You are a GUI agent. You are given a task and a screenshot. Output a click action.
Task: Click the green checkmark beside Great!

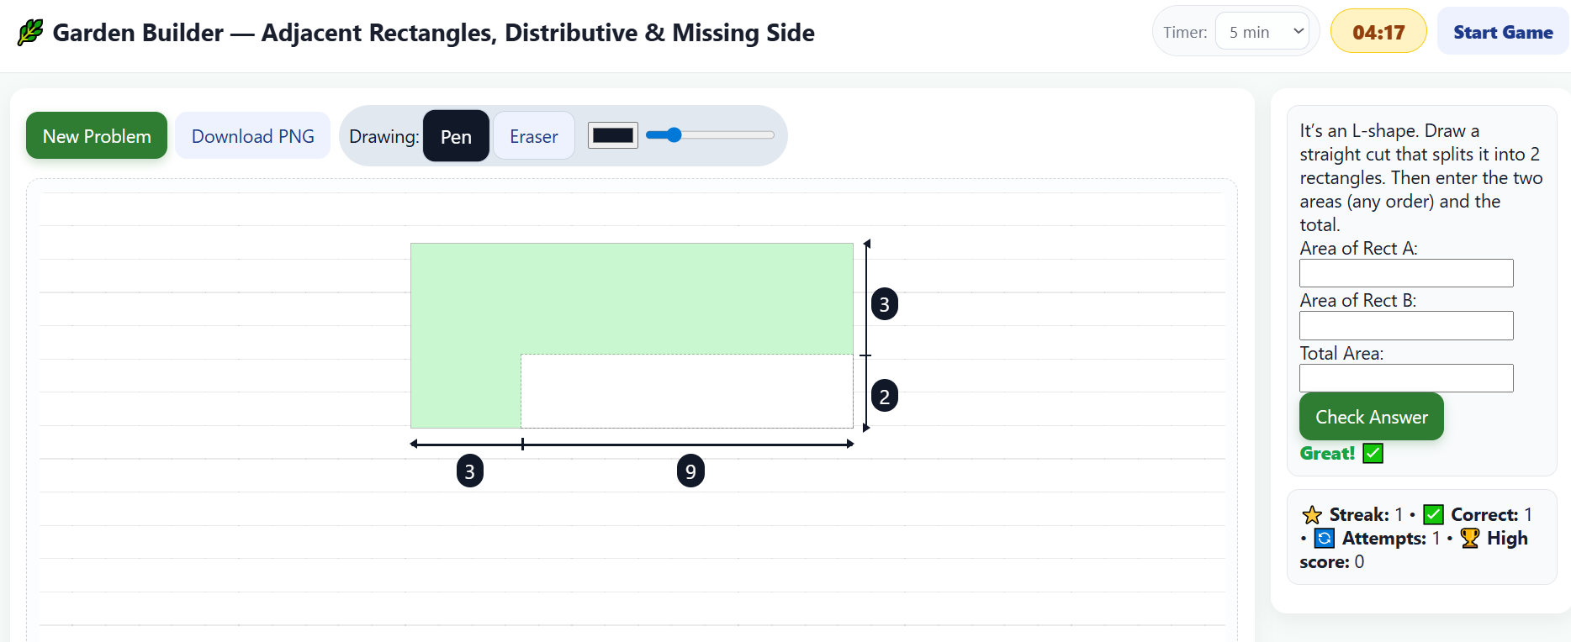coord(1373,454)
